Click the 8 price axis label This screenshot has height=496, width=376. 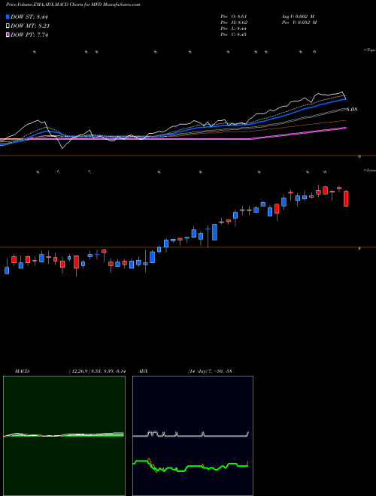click(359, 249)
